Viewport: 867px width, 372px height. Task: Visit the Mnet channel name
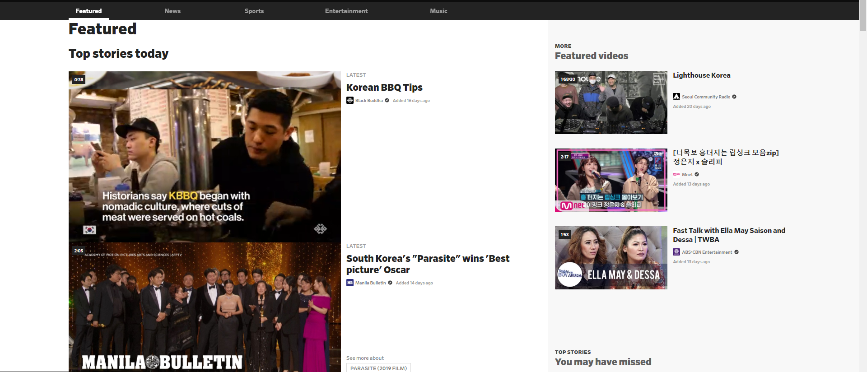687,175
